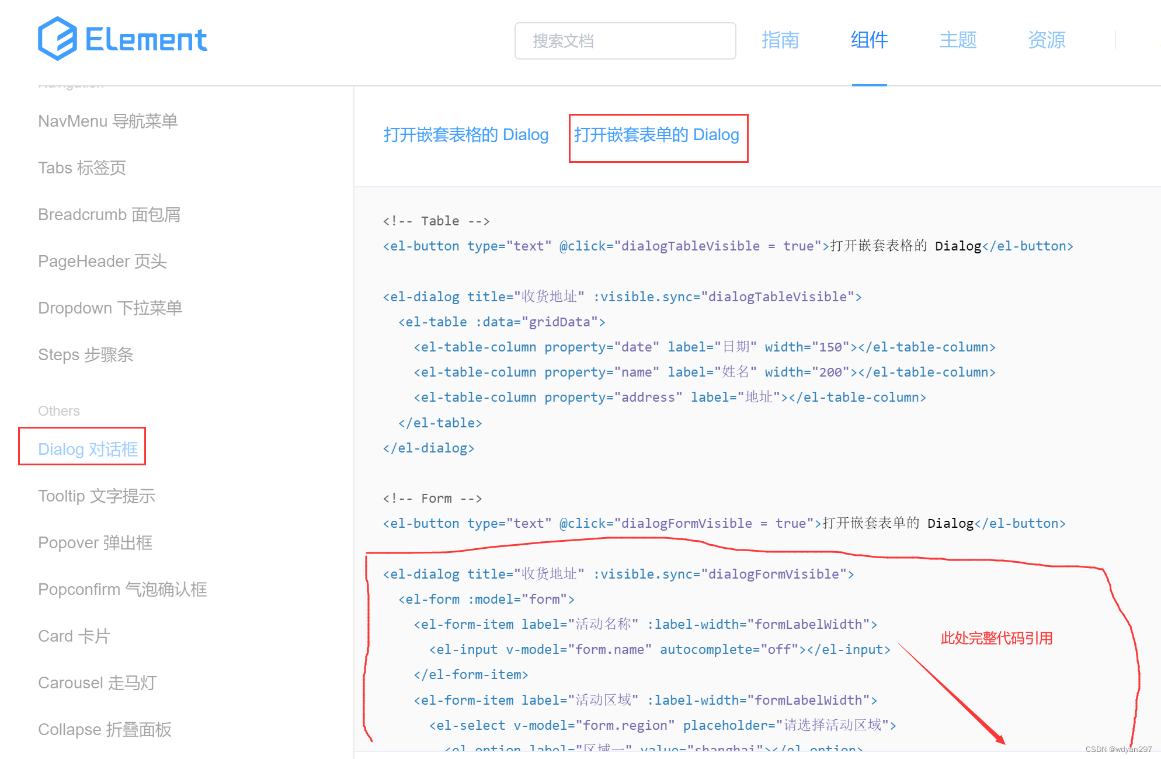Go to PageHeader 页头 docs
This screenshot has width=1161, height=759.
tap(102, 261)
